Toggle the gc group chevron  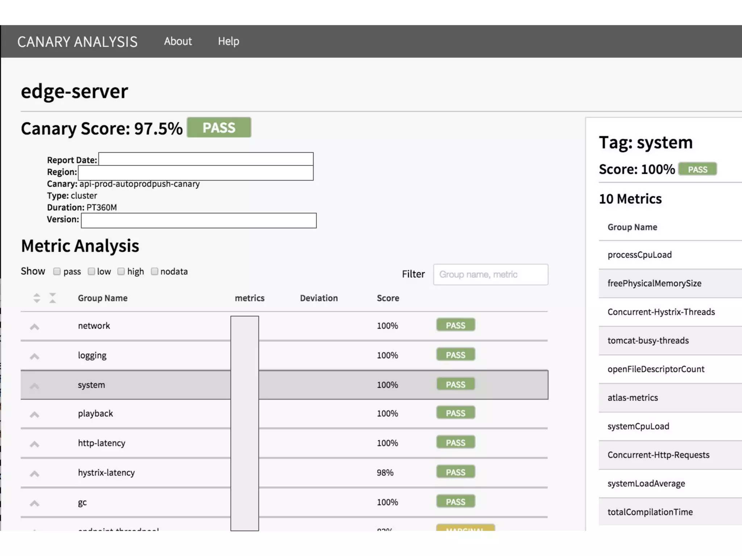(x=34, y=503)
